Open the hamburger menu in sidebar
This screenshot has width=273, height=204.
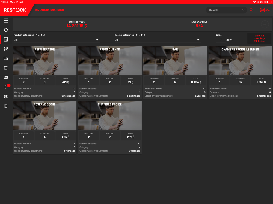point(6,21)
